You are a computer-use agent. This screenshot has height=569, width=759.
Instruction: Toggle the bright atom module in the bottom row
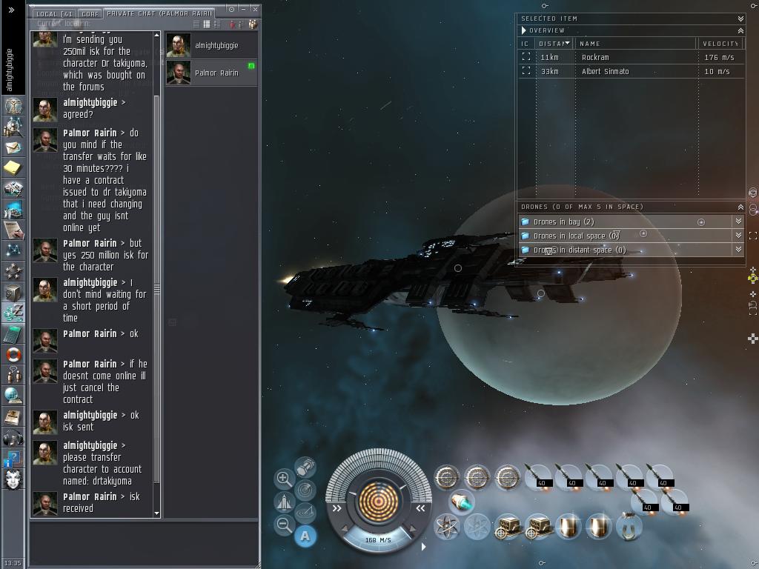tap(446, 527)
